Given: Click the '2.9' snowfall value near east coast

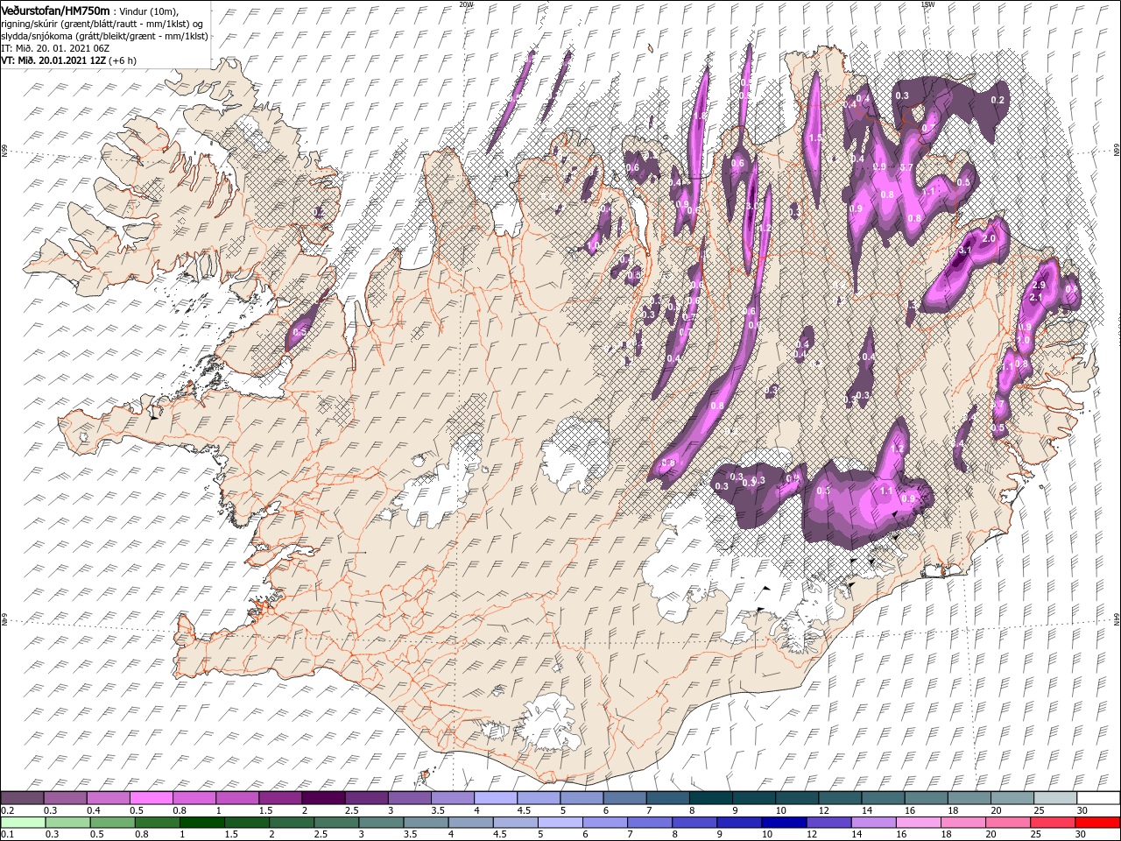Looking at the screenshot, I should [1040, 286].
